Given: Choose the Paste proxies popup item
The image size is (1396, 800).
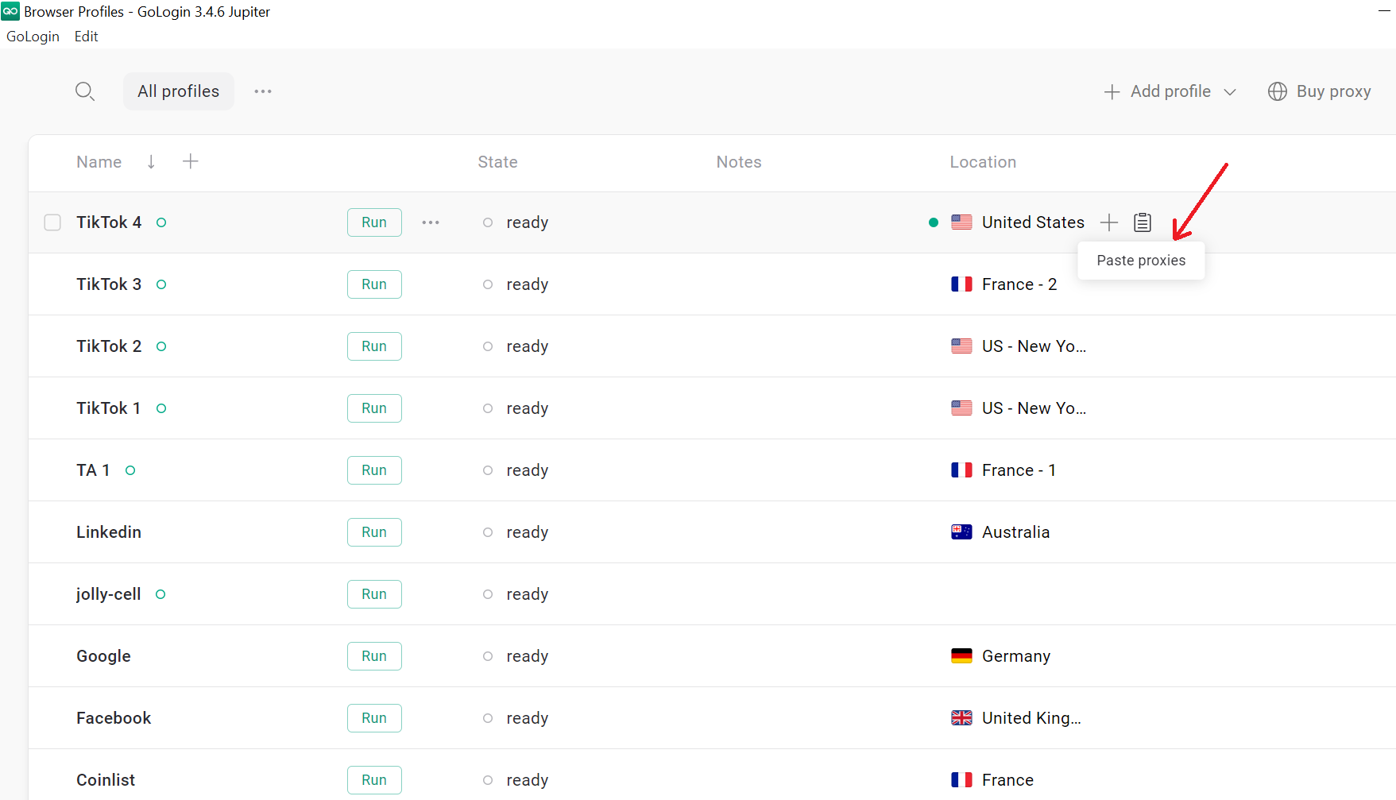Looking at the screenshot, I should click(1141, 261).
